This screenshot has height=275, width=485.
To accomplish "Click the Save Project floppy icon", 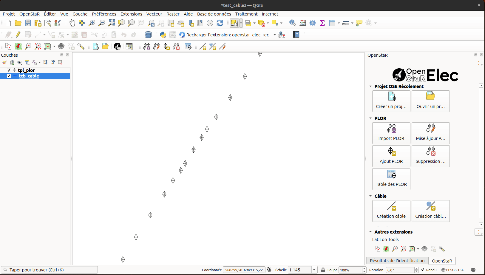I will [28, 23].
